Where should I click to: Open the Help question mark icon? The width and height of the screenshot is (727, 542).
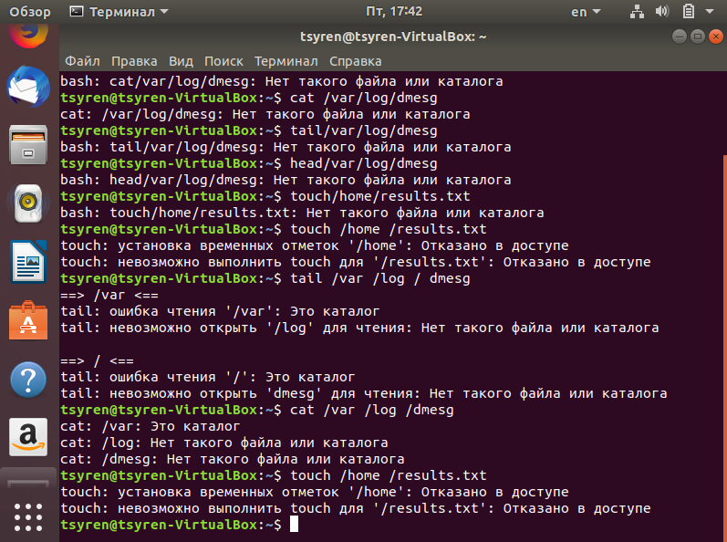coord(28,380)
